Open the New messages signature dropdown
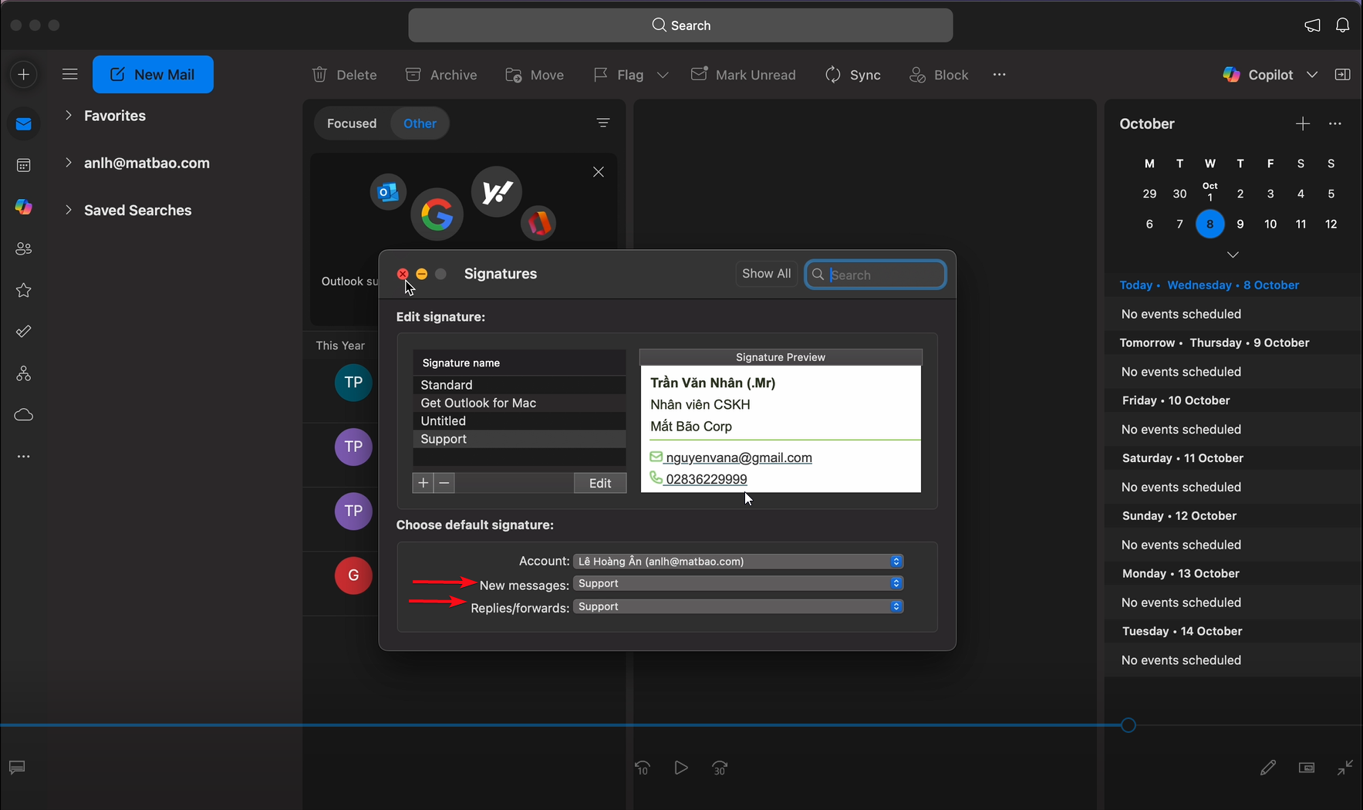The image size is (1363, 810). 737,584
